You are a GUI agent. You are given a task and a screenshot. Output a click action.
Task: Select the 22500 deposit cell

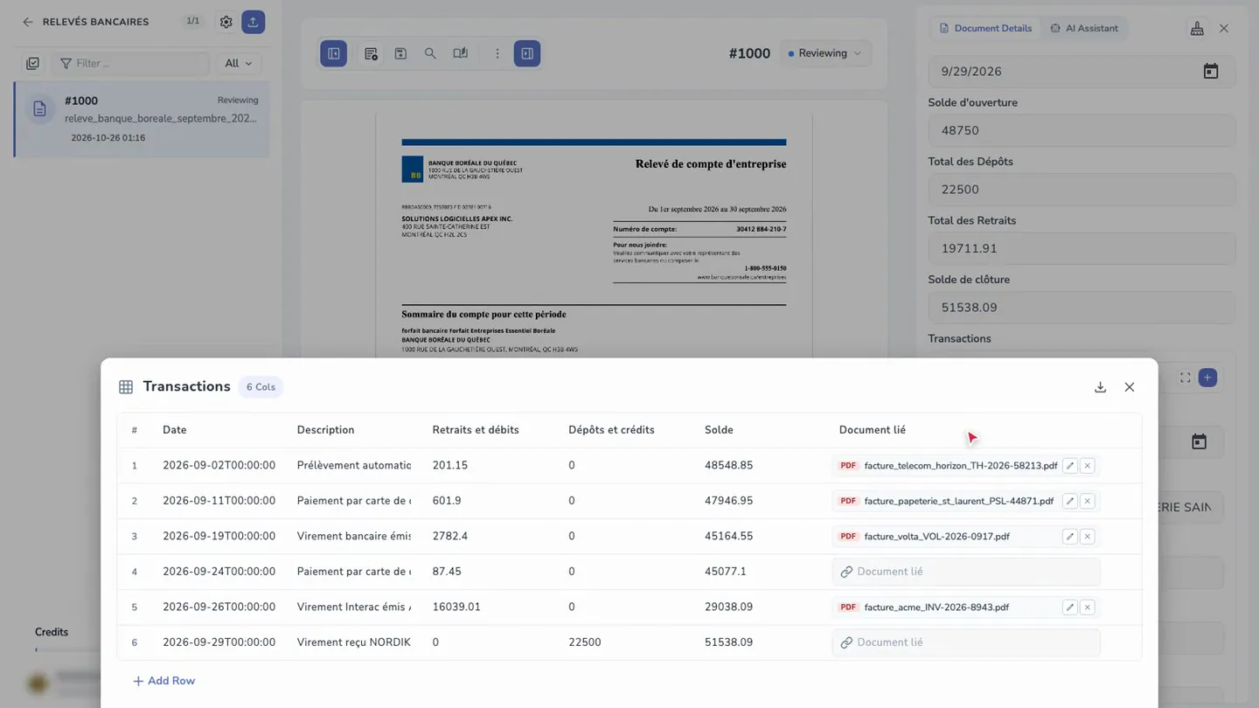tap(585, 642)
